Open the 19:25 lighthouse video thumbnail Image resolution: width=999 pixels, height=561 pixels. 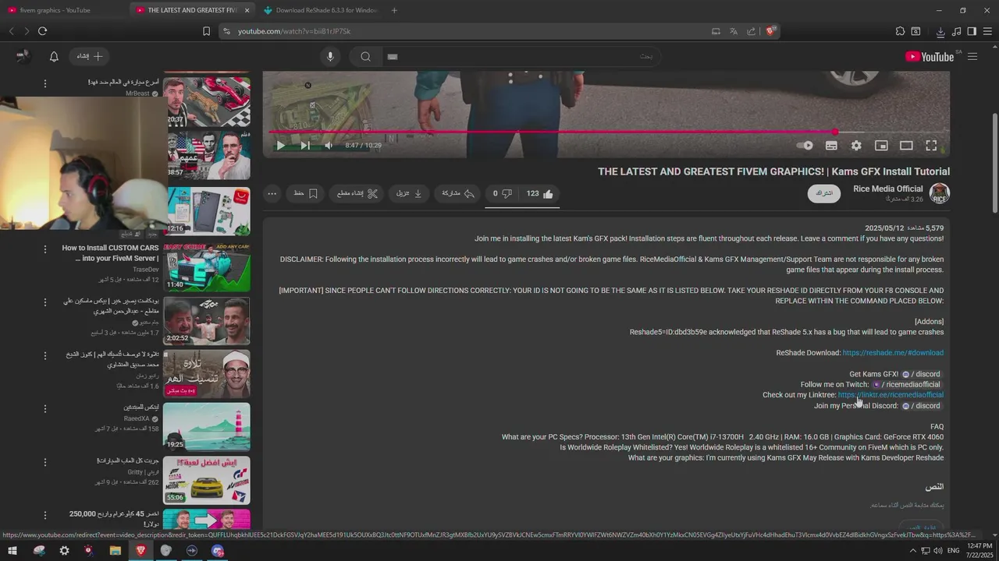[x=207, y=426]
